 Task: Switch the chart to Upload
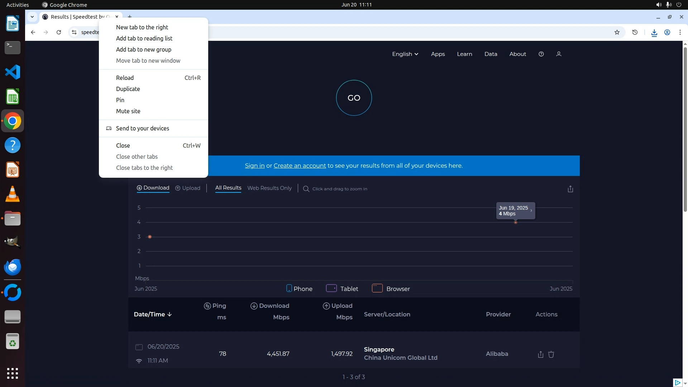pyautogui.click(x=188, y=188)
